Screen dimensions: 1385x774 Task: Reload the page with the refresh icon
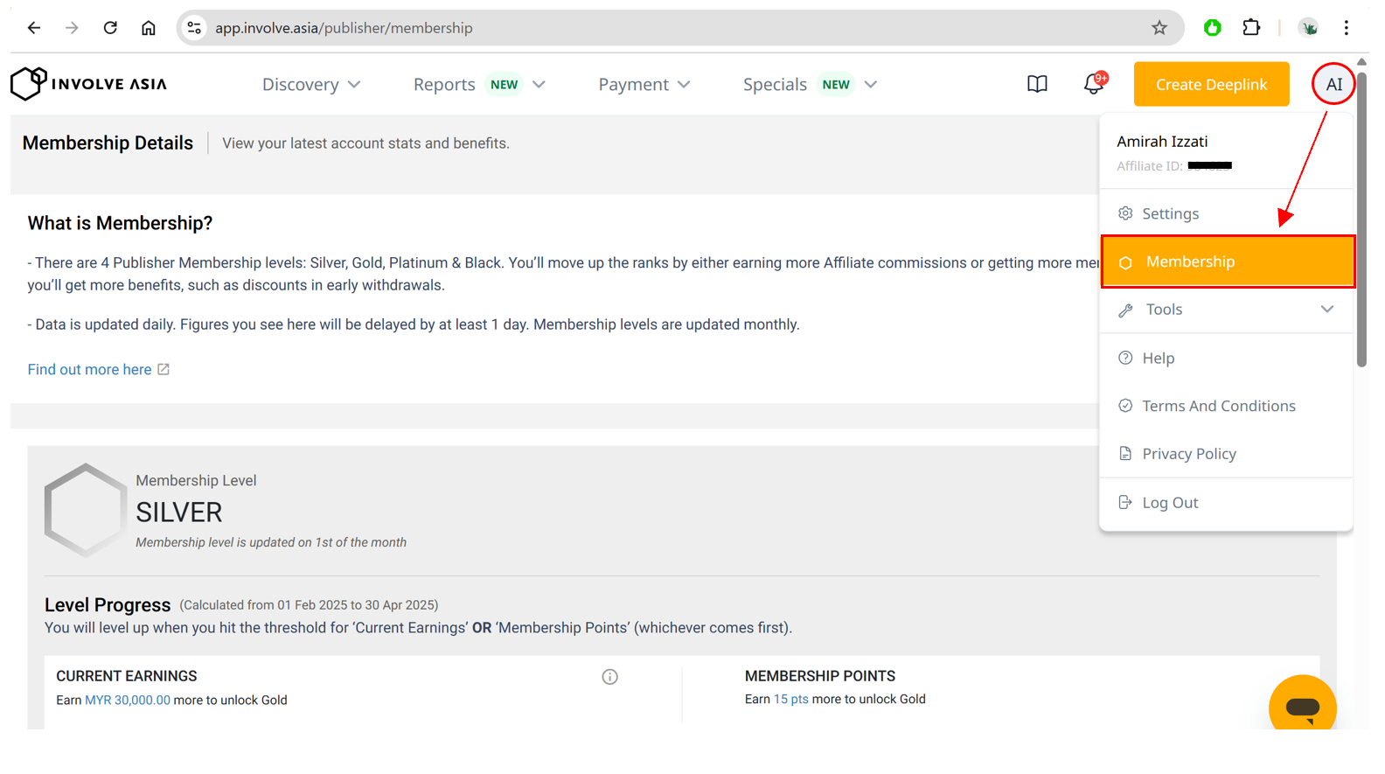tap(110, 28)
